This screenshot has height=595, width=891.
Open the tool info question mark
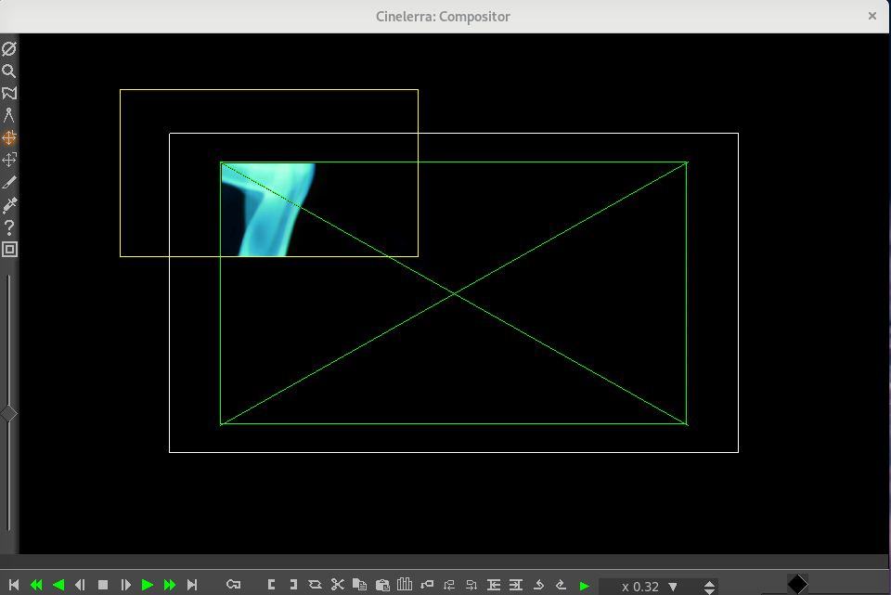[x=9, y=226]
